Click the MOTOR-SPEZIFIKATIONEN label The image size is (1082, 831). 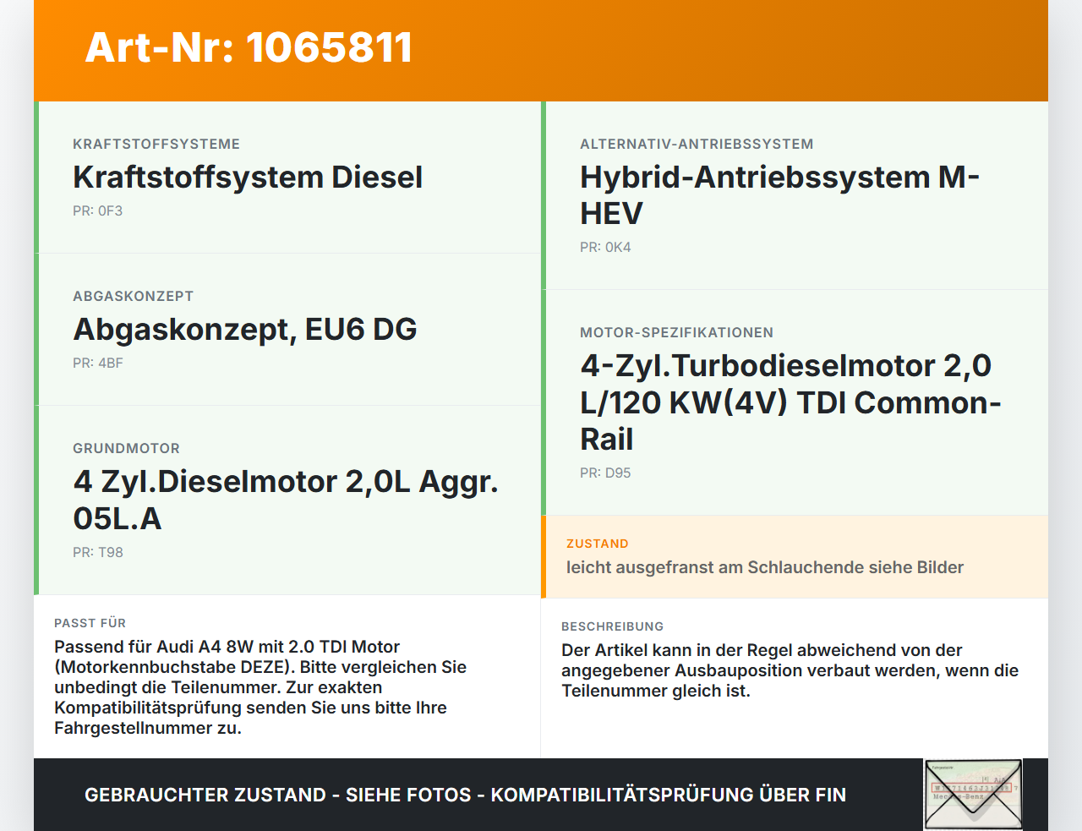676,332
